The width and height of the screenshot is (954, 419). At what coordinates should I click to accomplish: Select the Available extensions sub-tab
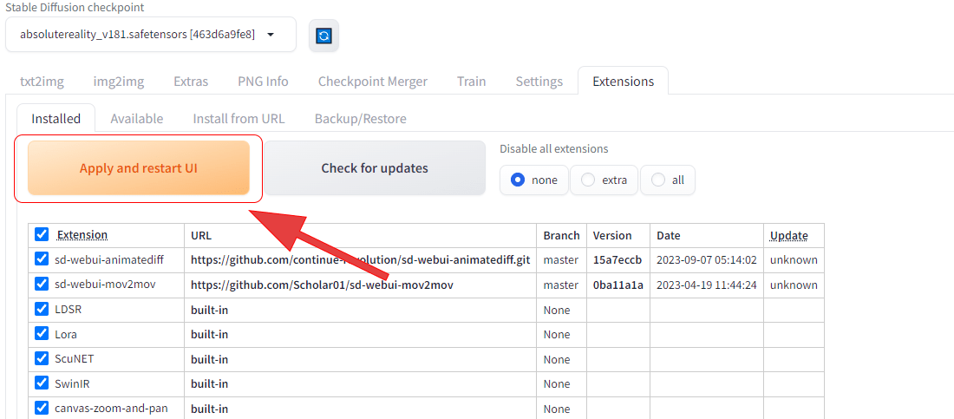pos(137,119)
